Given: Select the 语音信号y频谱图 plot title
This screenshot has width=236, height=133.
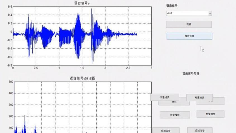Looking at the screenshot, I should pos(82,78).
